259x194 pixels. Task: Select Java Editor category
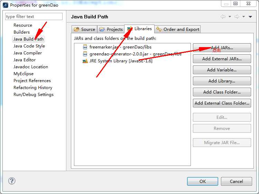[x=25, y=60]
